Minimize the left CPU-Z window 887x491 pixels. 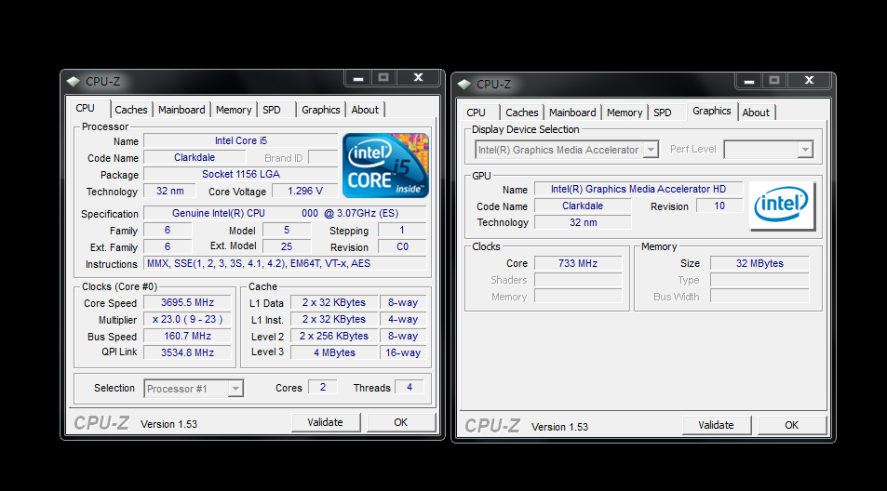pos(358,78)
